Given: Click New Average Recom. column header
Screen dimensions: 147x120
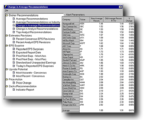Looking at the screenshot, I should 97,19.
